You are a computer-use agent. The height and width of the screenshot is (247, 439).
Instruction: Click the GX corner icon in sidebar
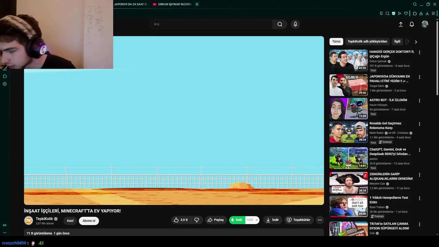pyautogui.click(x=5, y=225)
